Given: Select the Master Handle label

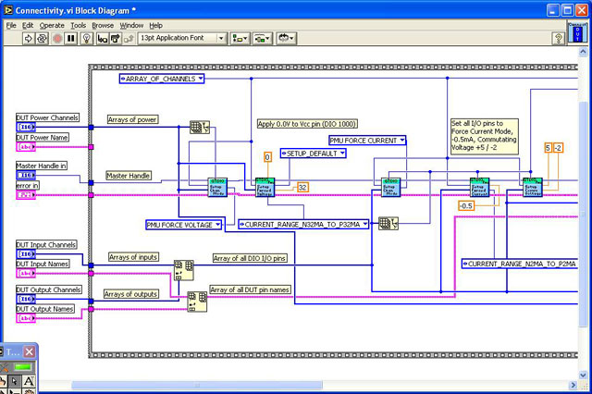Looking at the screenshot, I should 128,176.
